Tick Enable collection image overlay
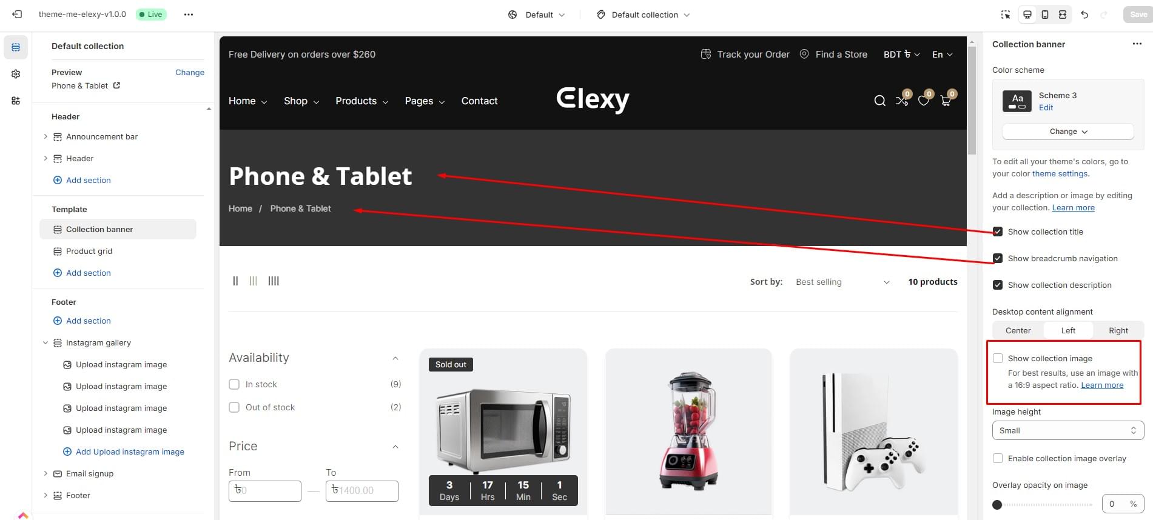This screenshot has width=1153, height=520. click(998, 458)
